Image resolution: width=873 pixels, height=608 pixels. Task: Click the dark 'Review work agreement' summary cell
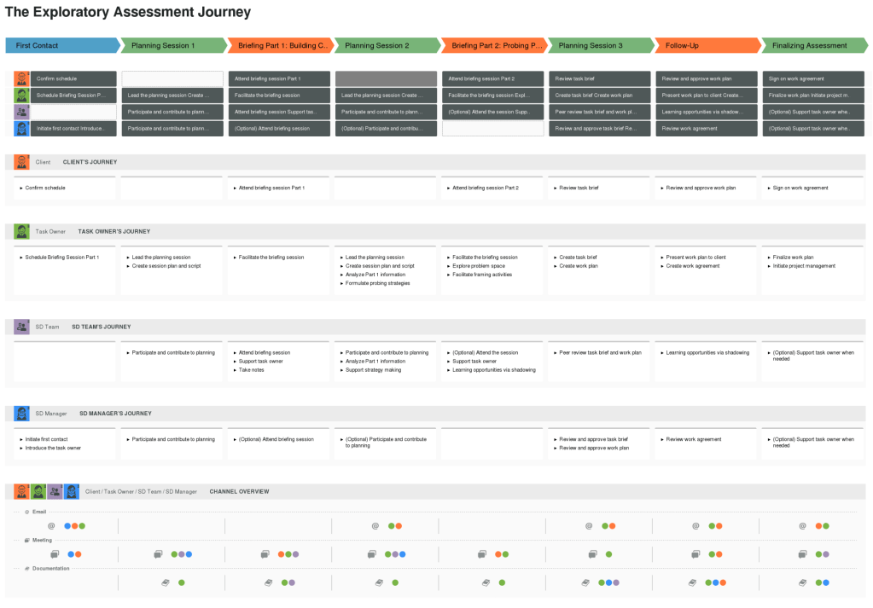click(x=706, y=128)
